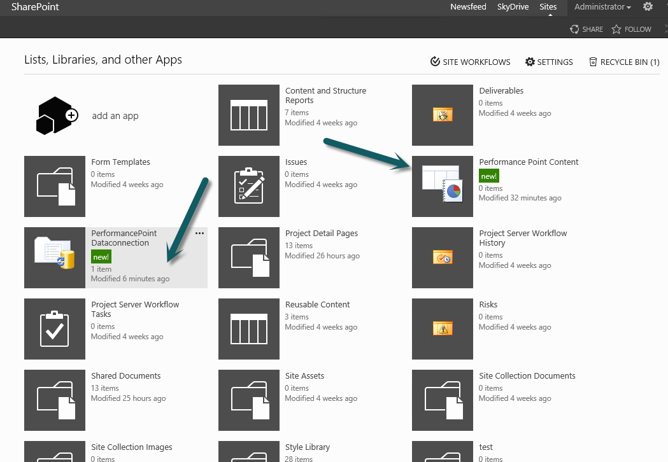Image resolution: width=668 pixels, height=462 pixels.
Task: Click the Site Workflows checkmark icon
Action: point(435,62)
